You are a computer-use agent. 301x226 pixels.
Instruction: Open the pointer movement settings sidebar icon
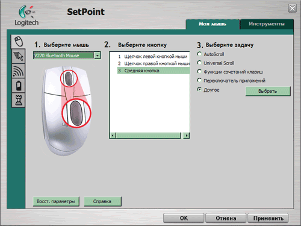pos(18,56)
